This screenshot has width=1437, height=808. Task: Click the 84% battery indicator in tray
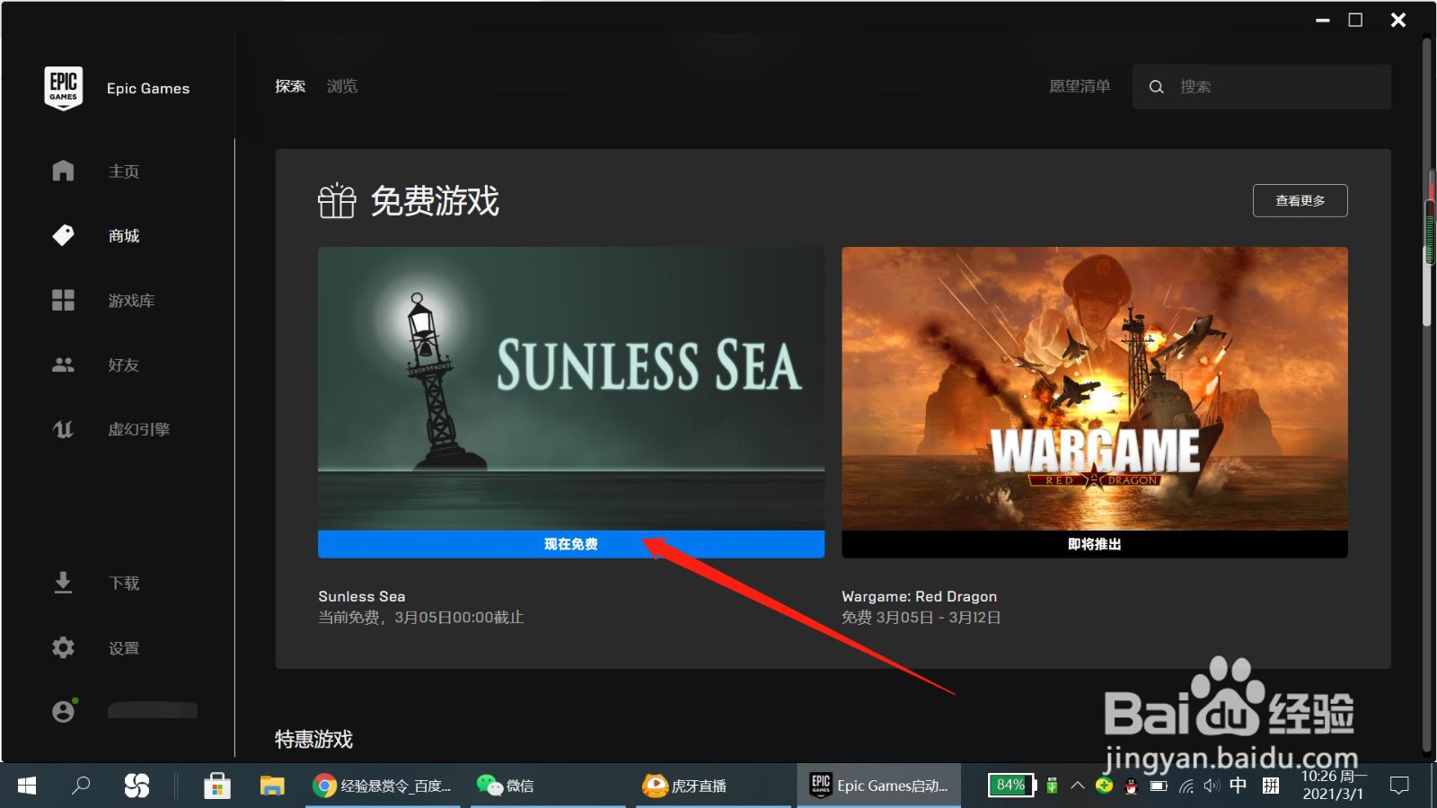coord(1012,786)
